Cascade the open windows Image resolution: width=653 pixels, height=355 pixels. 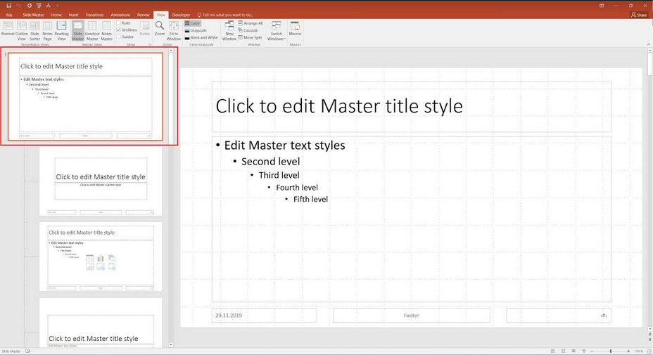click(x=248, y=30)
